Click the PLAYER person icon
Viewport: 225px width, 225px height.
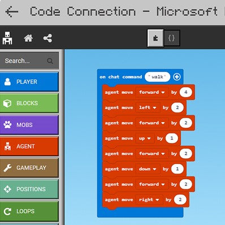click(x=7, y=82)
